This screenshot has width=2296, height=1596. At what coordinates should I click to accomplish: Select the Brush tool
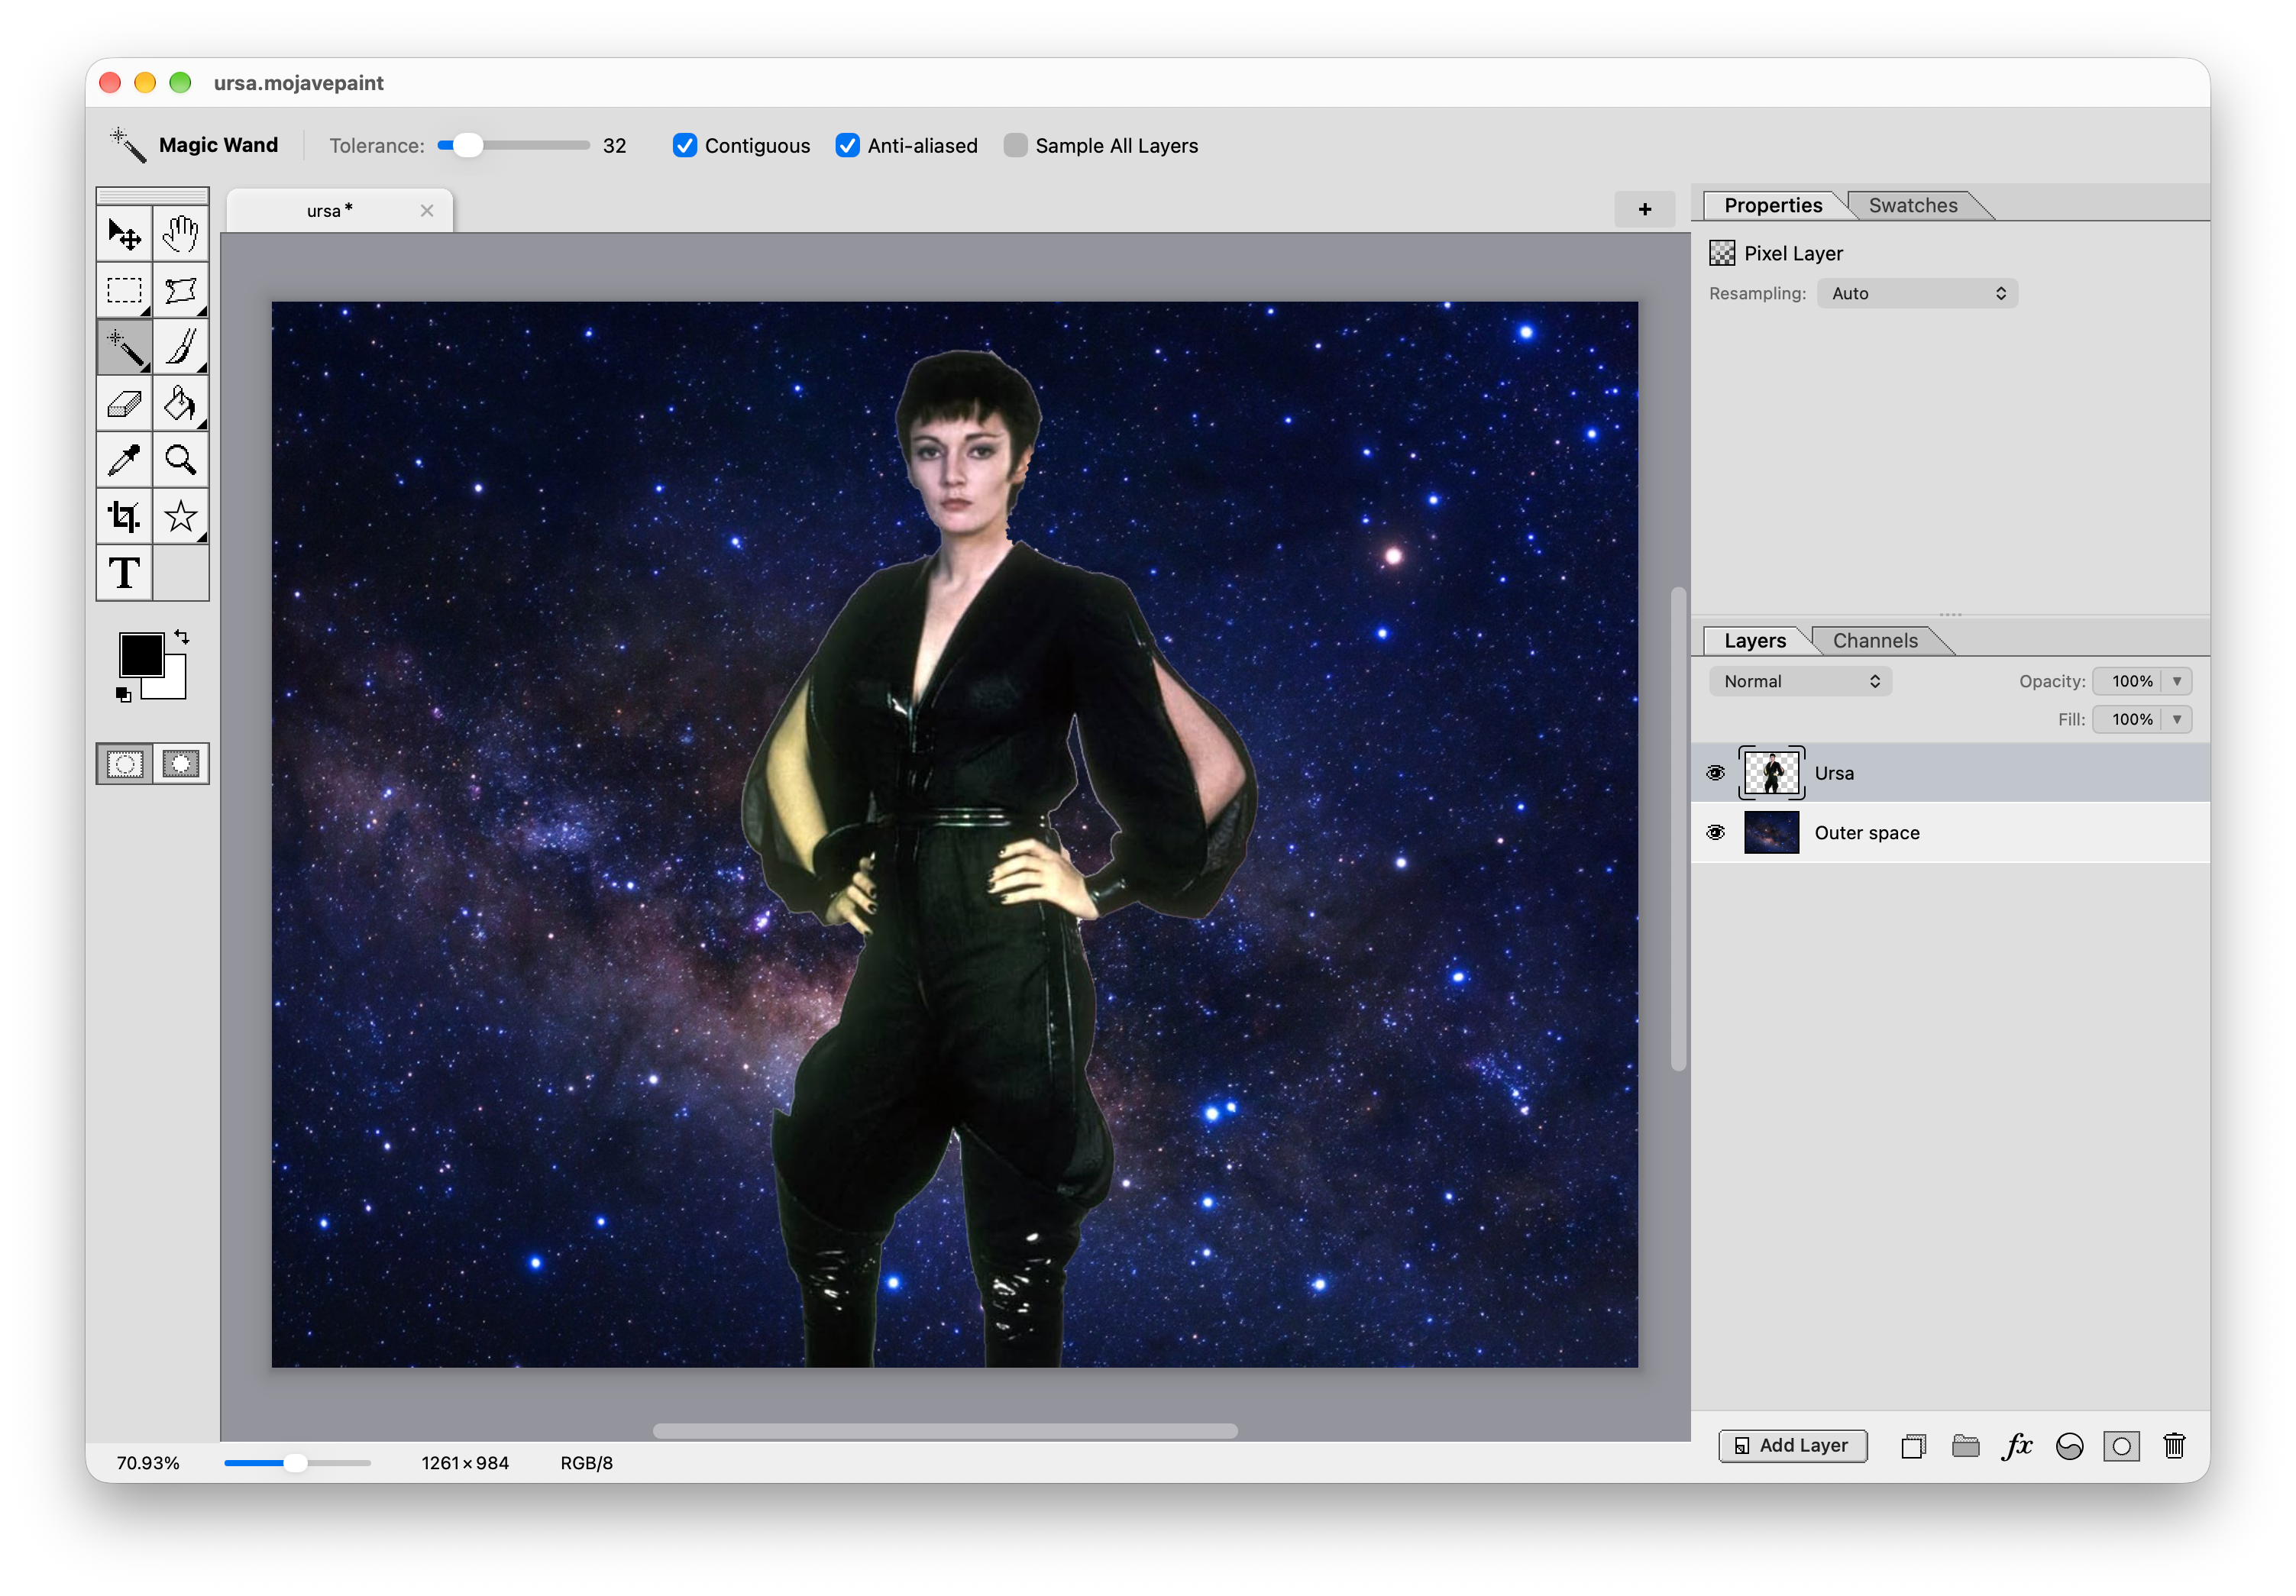[x=181, y=347]
